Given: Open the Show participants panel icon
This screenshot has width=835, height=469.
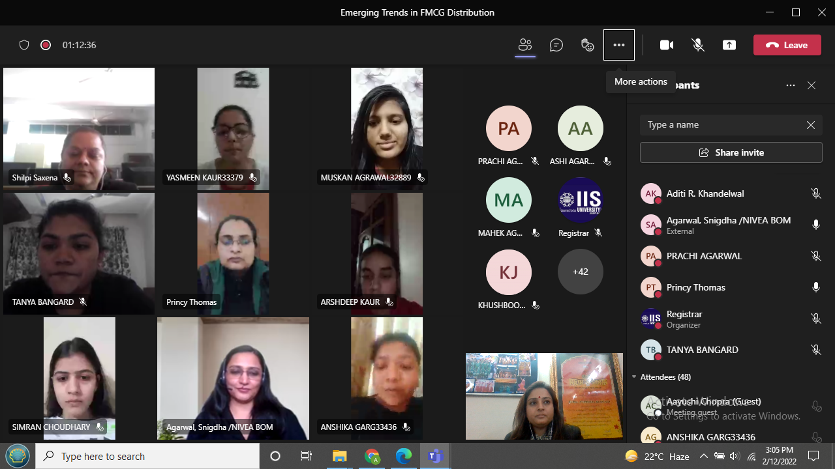Looking at the screenshot, I should tap(525, 45).
